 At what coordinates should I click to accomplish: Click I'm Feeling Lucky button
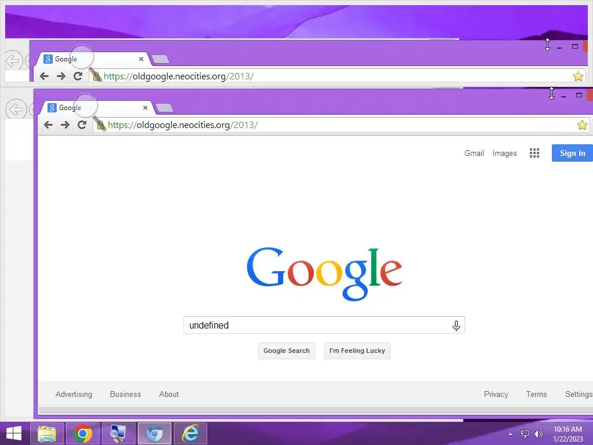357,351
